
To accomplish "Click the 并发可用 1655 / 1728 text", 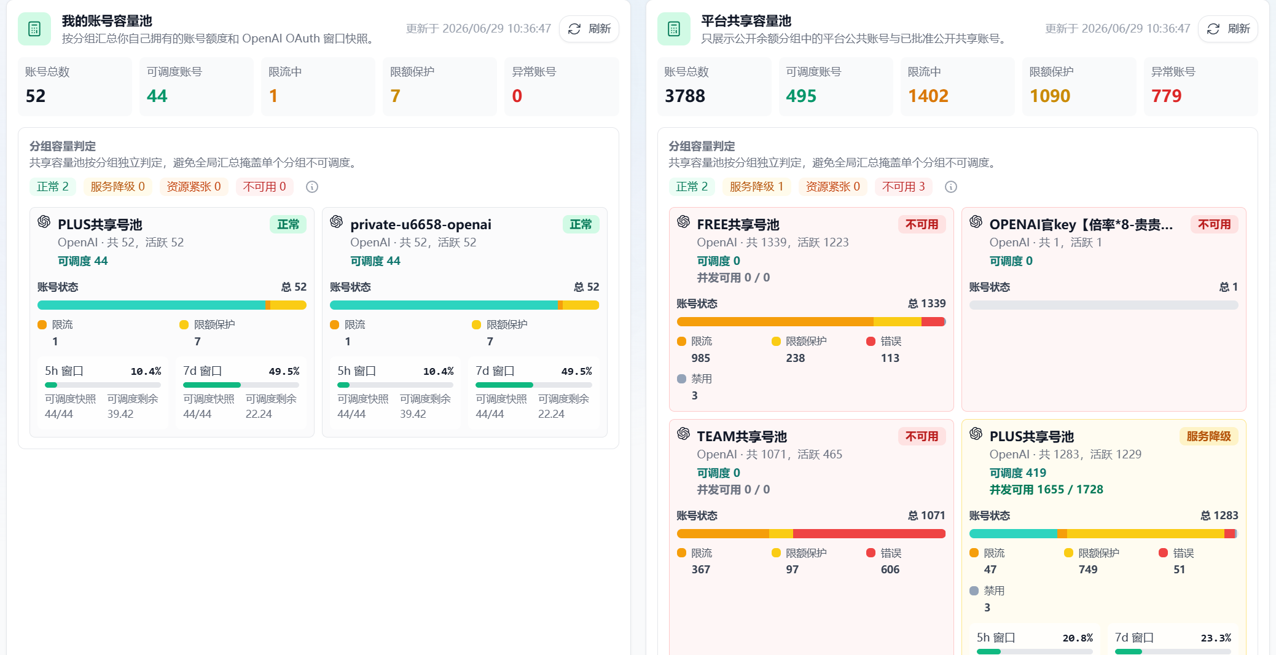I will click(x=1046, y=490).
